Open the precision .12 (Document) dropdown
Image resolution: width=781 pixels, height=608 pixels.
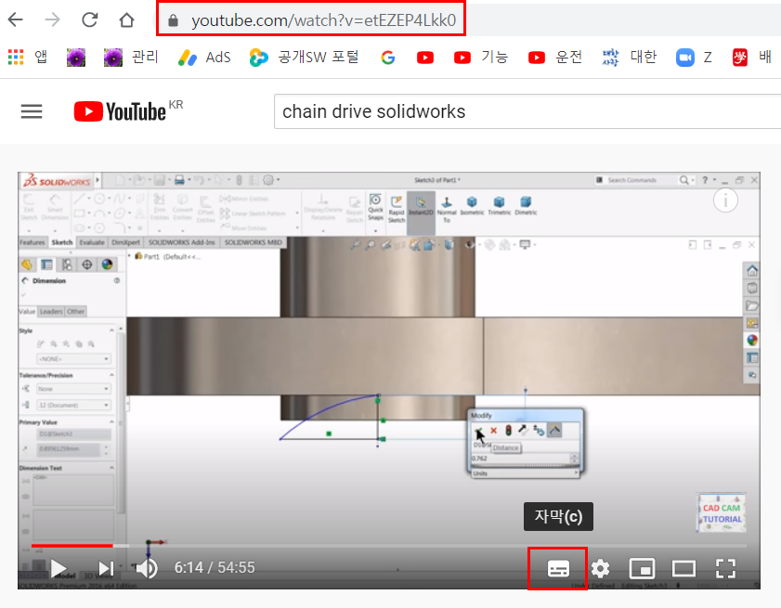pos(73,406)
